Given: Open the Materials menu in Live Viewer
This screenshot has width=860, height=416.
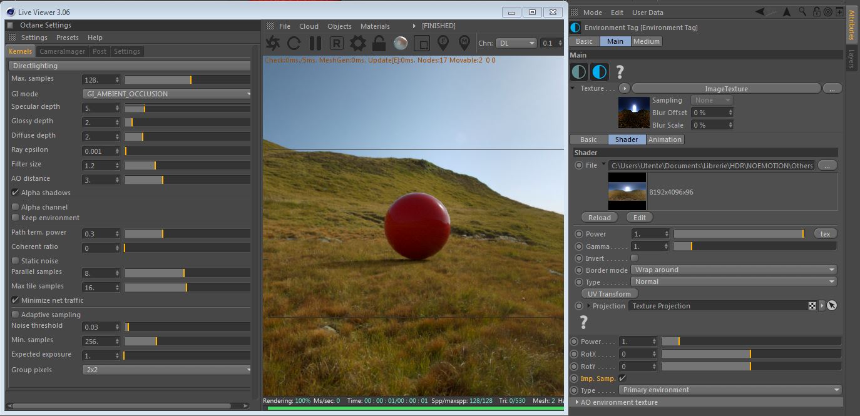Looking at the screenshot, I should click(x=375, y=26).
